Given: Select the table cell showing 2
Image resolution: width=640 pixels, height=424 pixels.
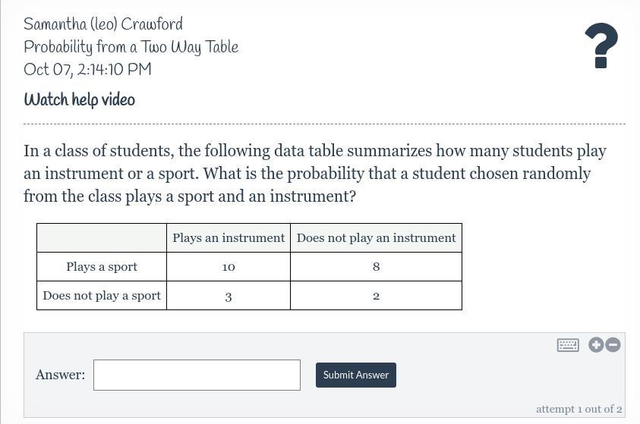Looking at the screenshot, I should click(x=376, y=296).
